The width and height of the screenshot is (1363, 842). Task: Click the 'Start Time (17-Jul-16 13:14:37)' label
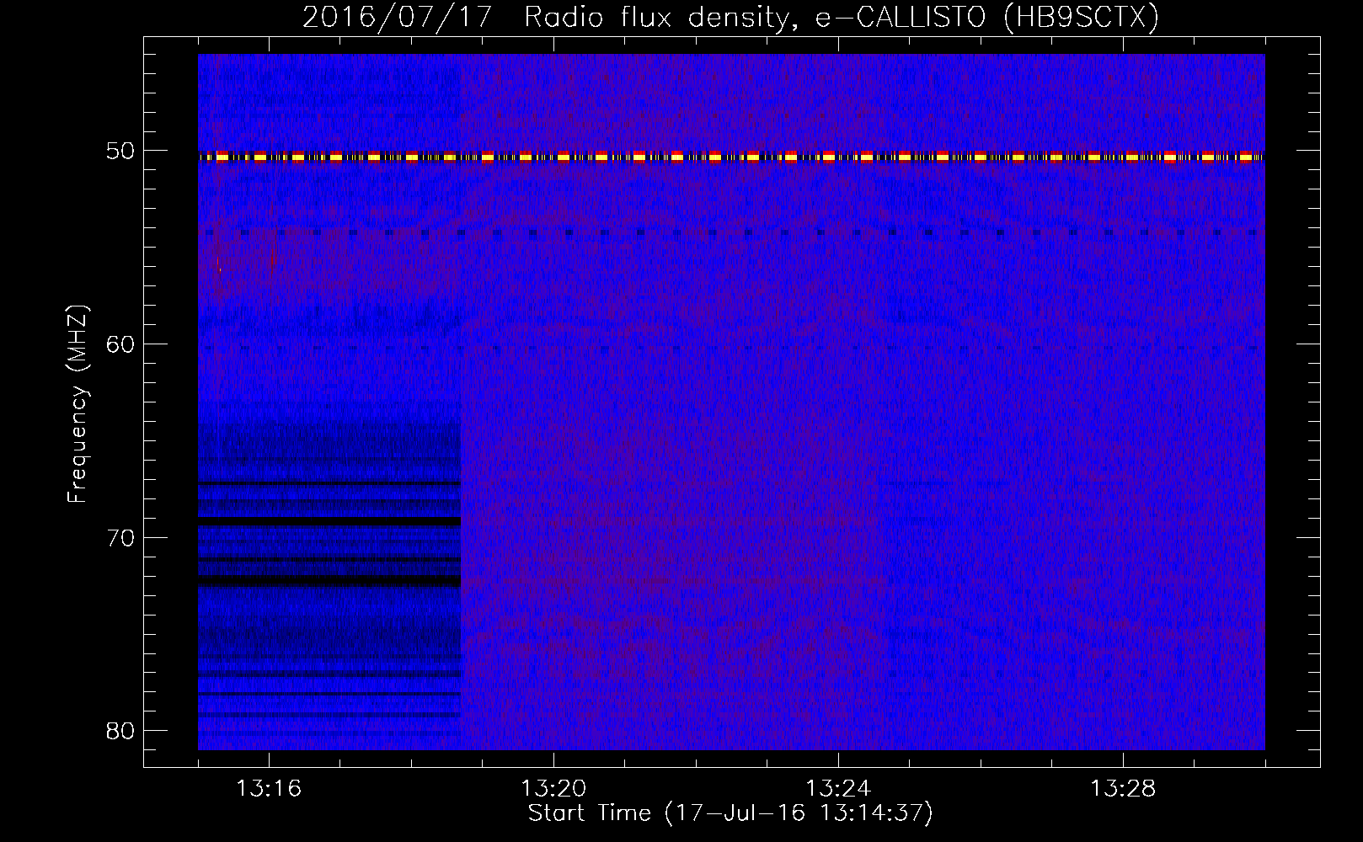pyautogui.click(x=730, y=813)
